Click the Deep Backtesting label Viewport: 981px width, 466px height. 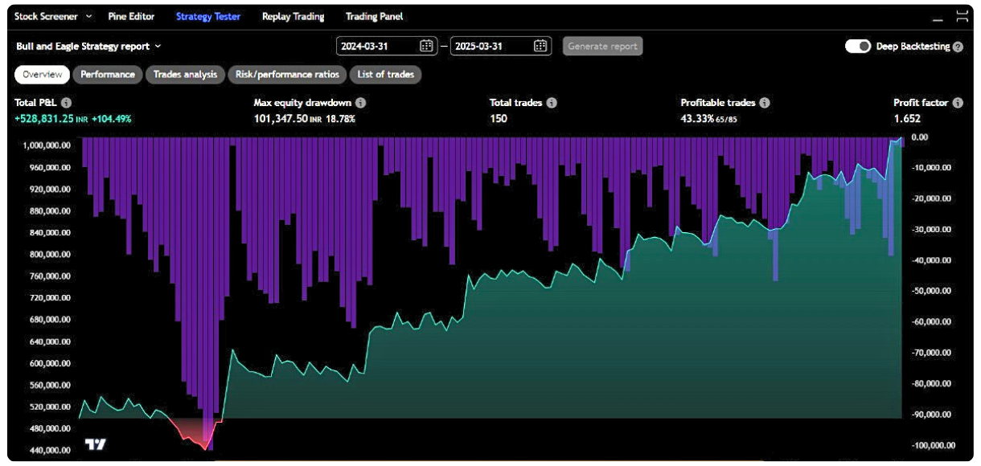click(913, 47)
